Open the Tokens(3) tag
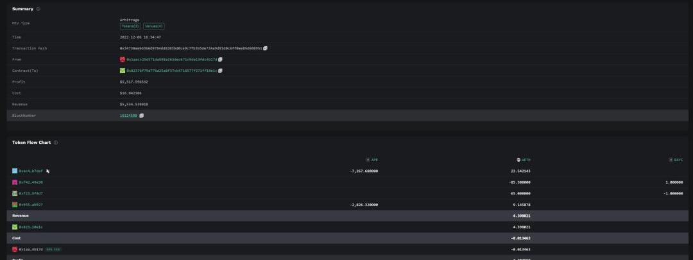Screen dimensions: 693x260 (x=130, y=26)
